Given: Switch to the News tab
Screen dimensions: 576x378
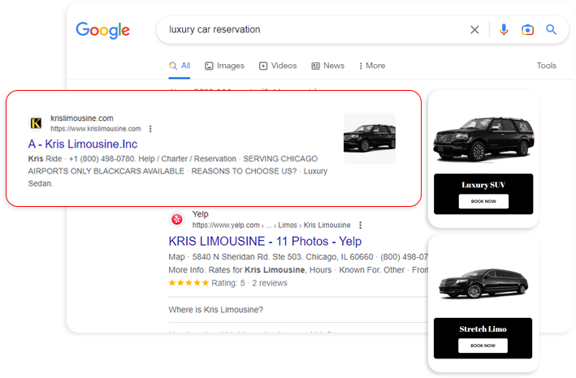Looking at the screenshot, I should [328, 66].
